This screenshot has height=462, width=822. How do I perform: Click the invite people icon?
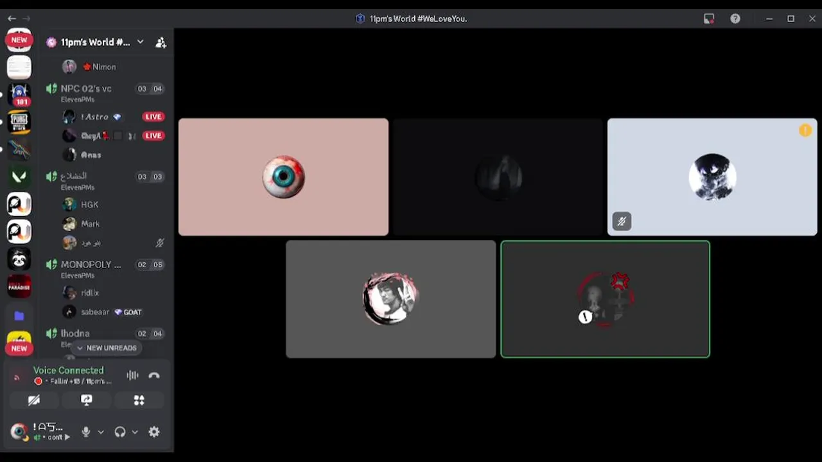coord(161,42)
